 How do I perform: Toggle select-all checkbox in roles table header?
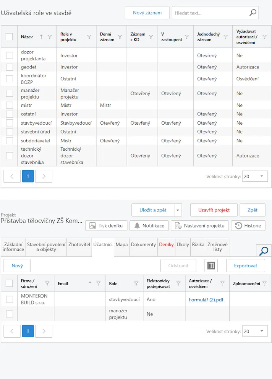tap(9, 37)
